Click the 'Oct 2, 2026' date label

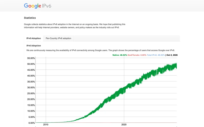point(172,55)
